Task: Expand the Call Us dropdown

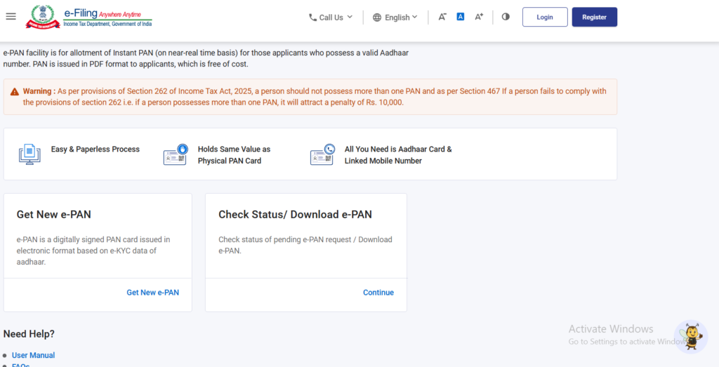Action: 331,18
